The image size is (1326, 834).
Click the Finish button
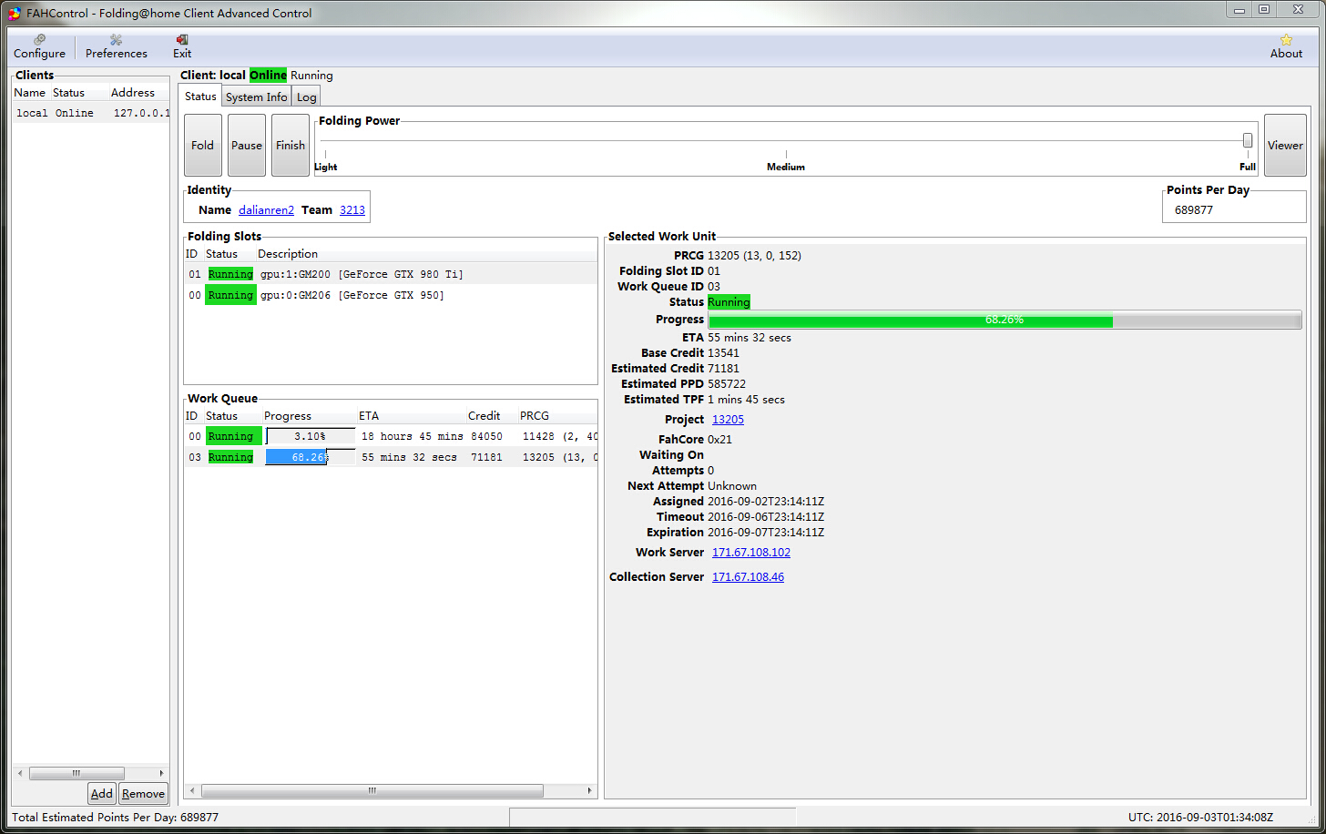click(291, 145)
